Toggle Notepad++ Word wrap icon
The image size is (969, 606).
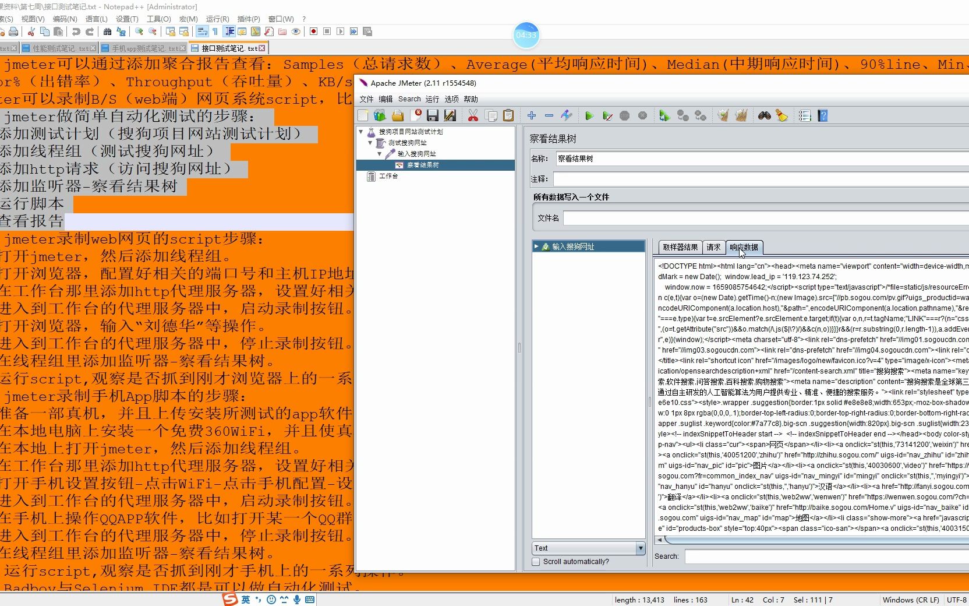pyautogui.click(x=202, y=31)
